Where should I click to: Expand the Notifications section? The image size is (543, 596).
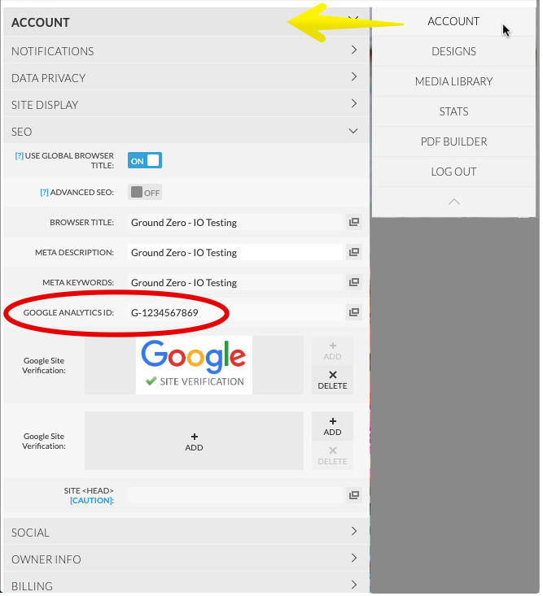pos(187,51)
